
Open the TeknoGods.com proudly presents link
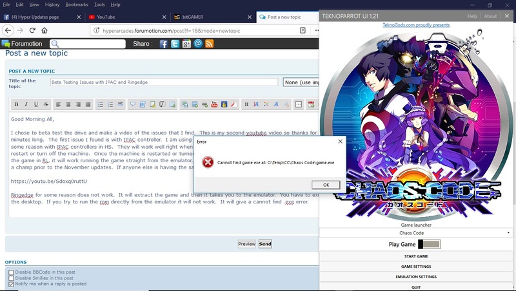pos(416,25)
